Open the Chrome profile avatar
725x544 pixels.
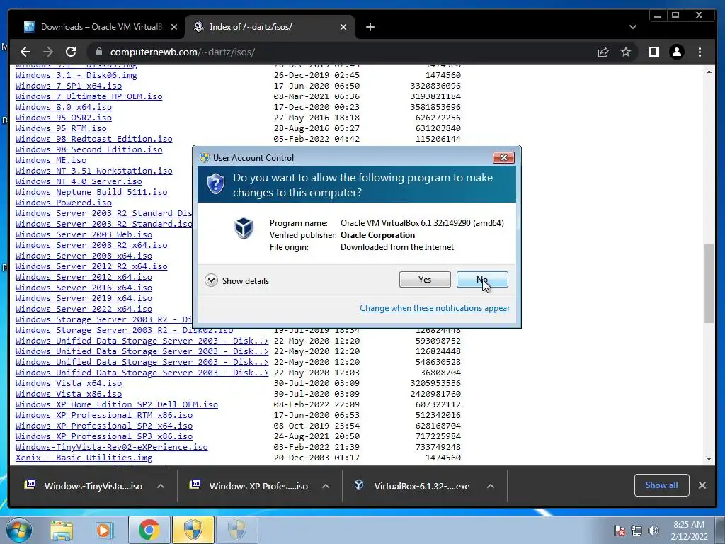(677, 52)
